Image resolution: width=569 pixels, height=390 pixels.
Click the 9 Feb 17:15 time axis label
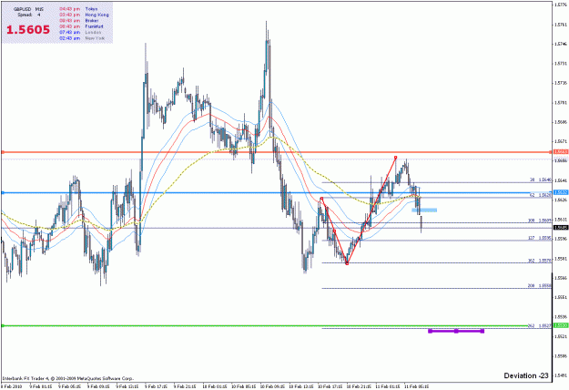(x=156, y=386)
